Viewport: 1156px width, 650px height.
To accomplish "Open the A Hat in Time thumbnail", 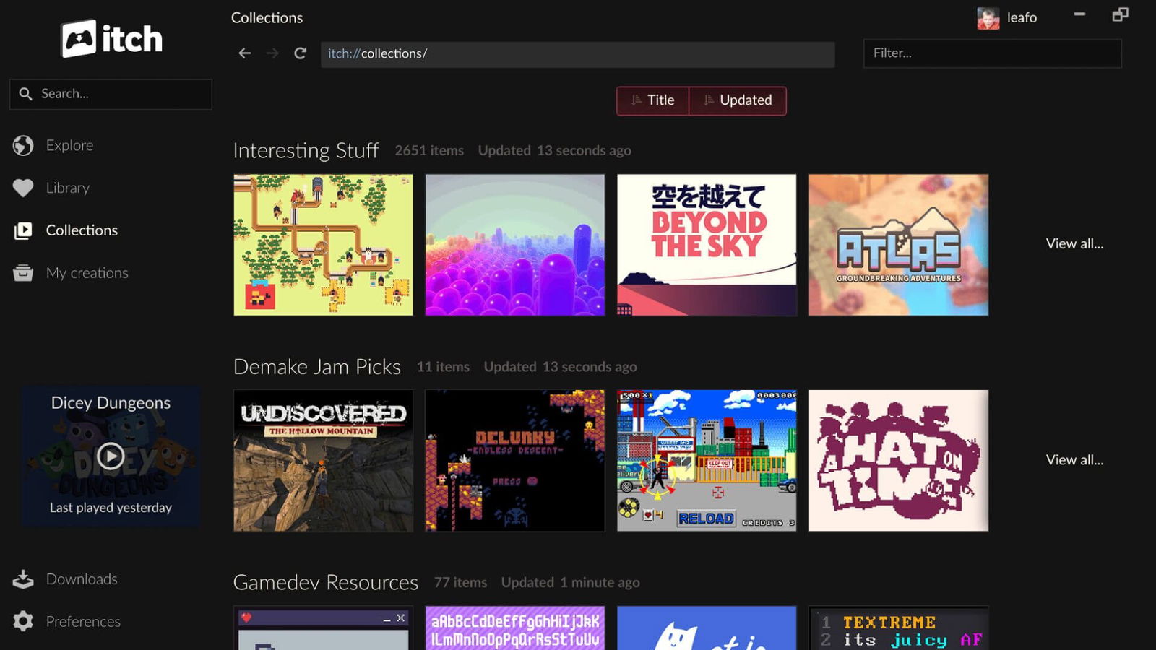I will point(898,460).
